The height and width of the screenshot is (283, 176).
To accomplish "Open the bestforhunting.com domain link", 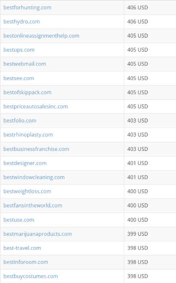I will click(x=27, y=8).
